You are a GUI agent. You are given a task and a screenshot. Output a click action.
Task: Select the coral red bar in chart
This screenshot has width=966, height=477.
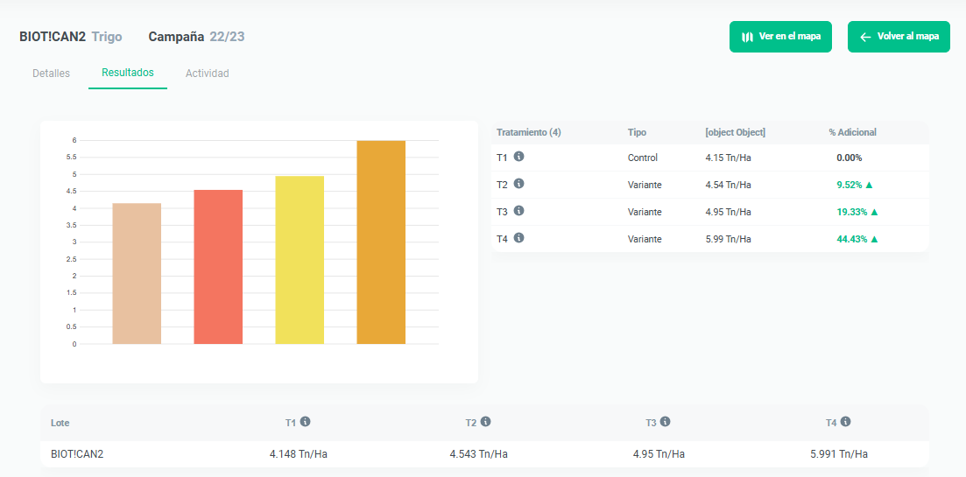click(x=218, y=267)
